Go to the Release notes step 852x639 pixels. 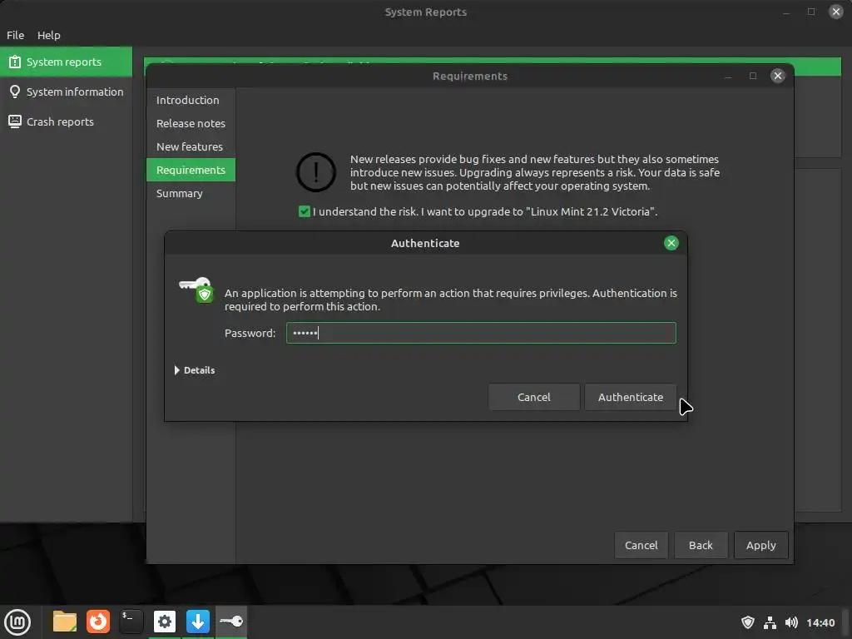(x=191, y=123)
